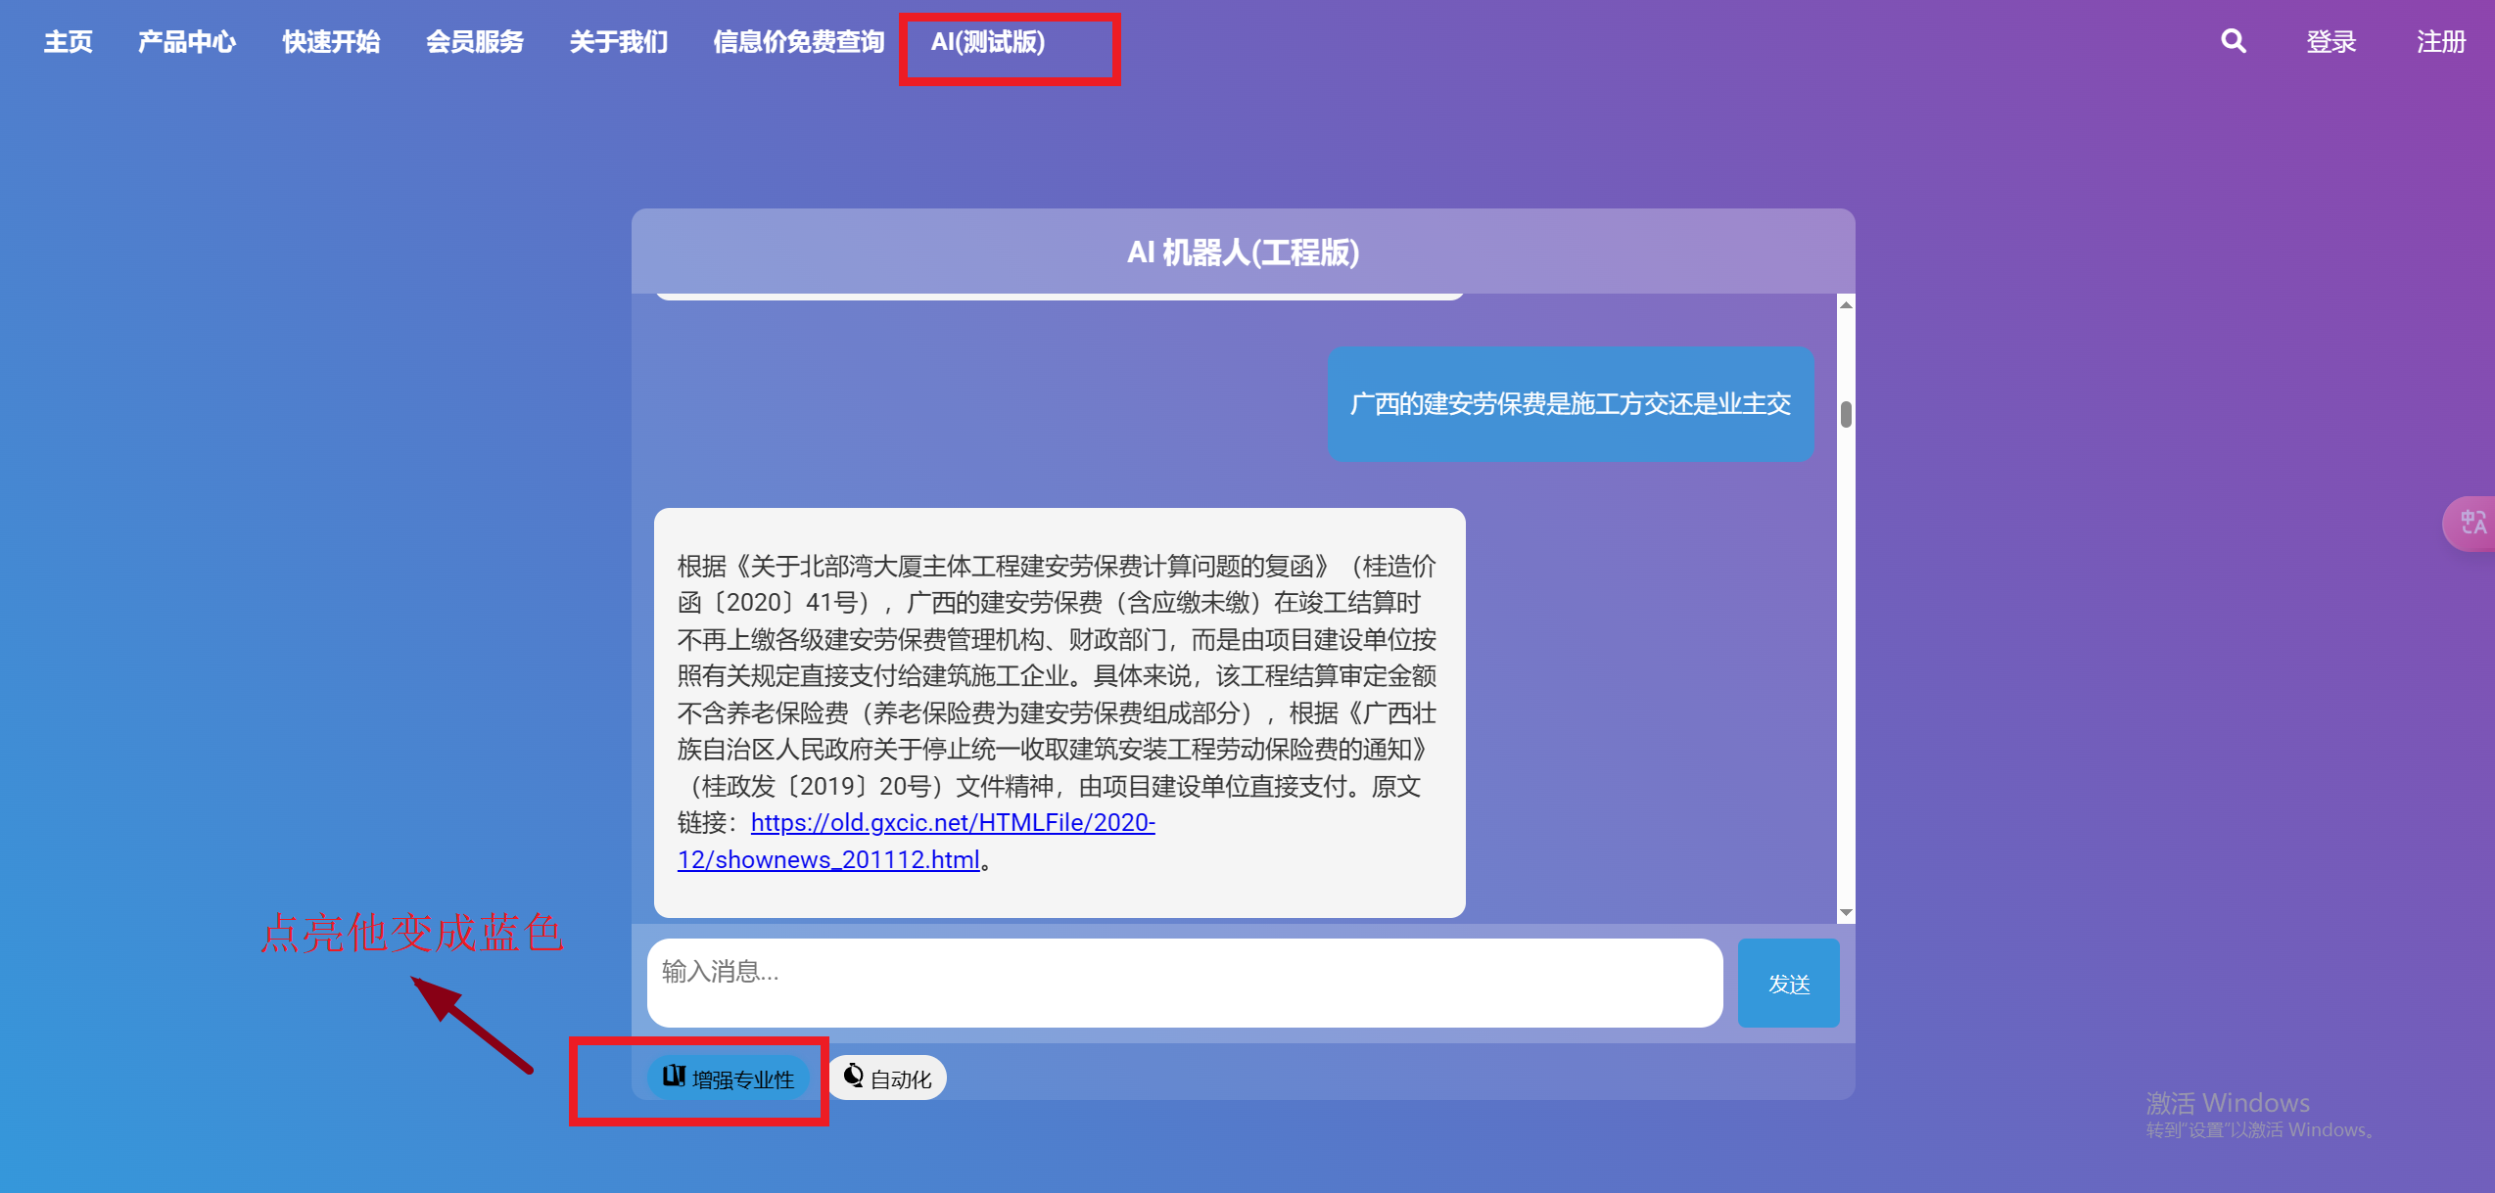Toggle the 自动化 option
The image size is (2495, 1193).
(887, 1078)
